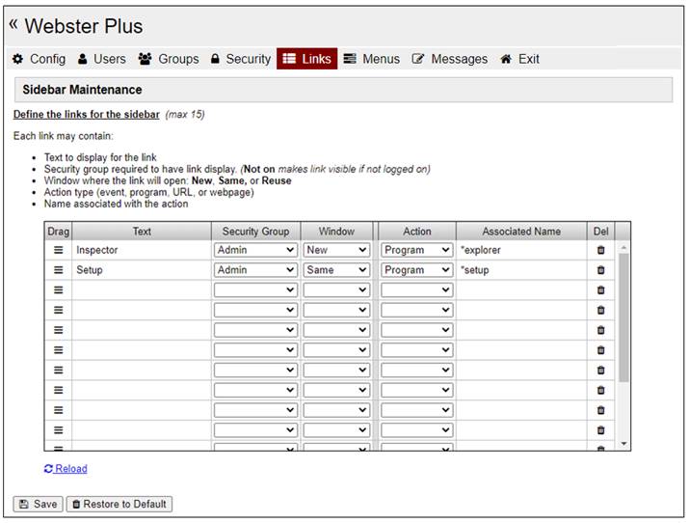The width and height of the screenshot is (689, 523).
Task: Open the Config gear tab
Action: pos(39,59)
